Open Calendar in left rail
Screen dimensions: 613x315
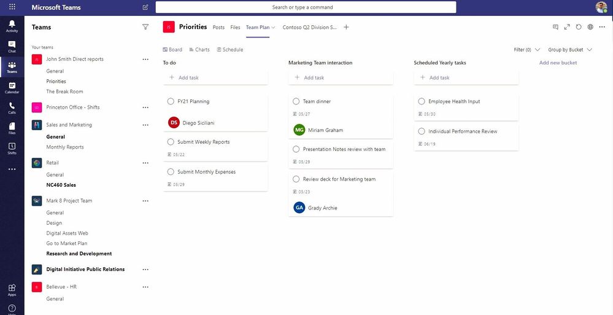pyautogui.click(x=12, y=87)
